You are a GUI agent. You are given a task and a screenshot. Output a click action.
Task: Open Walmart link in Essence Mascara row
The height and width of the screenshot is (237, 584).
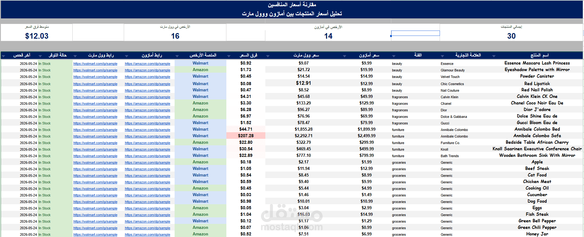[x=95, y=64]
